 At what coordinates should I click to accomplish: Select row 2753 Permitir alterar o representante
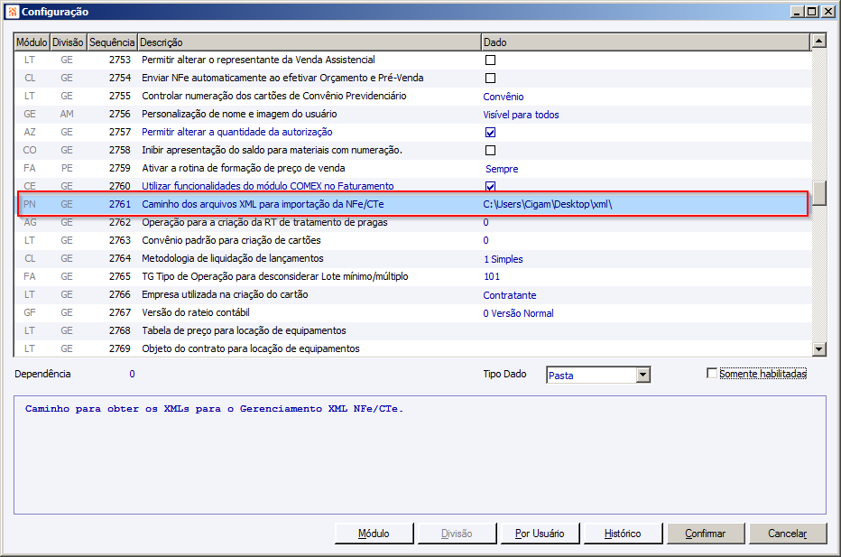click(x=412, y=60)
